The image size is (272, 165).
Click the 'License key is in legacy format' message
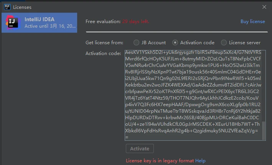tap(160, 161)
